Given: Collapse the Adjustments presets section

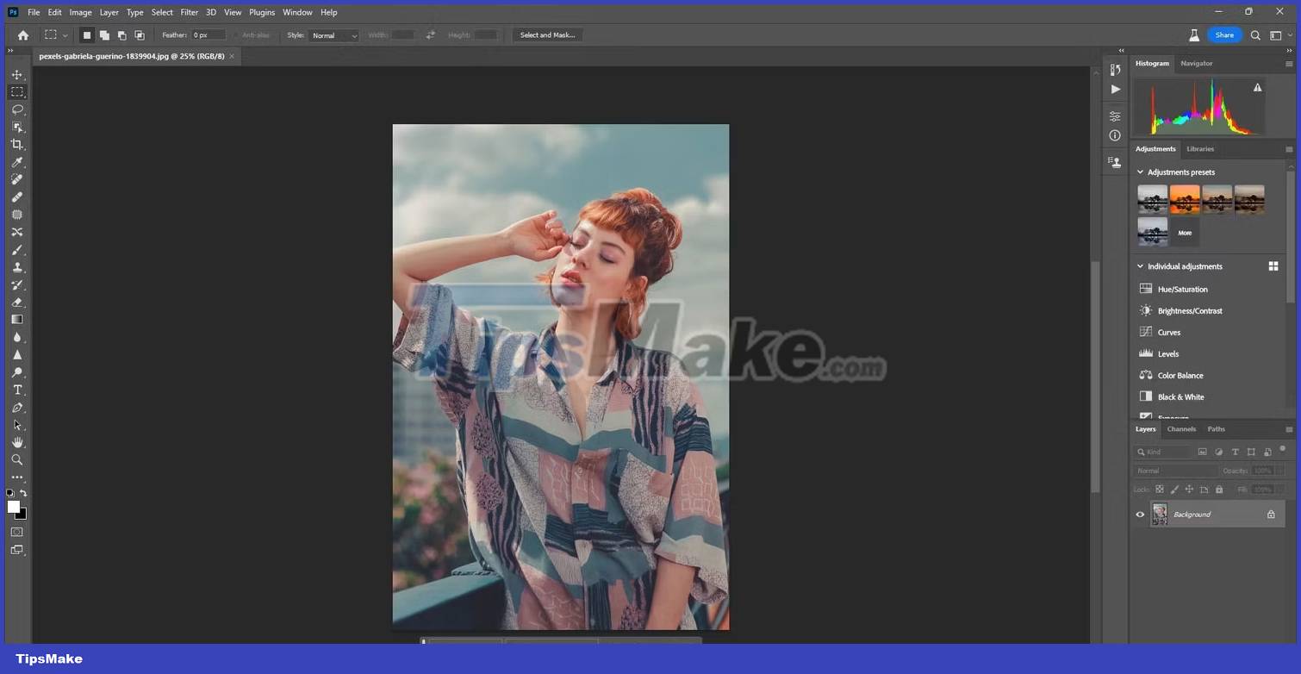Looking at the screenshot, I should [x=1140, y=172].
